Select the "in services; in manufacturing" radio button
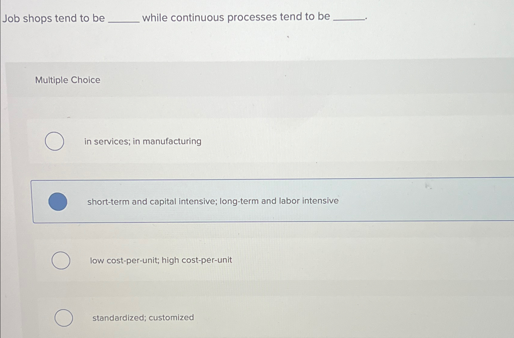The width and height of the screenshot is (514, 338). [x=55, y=141]
